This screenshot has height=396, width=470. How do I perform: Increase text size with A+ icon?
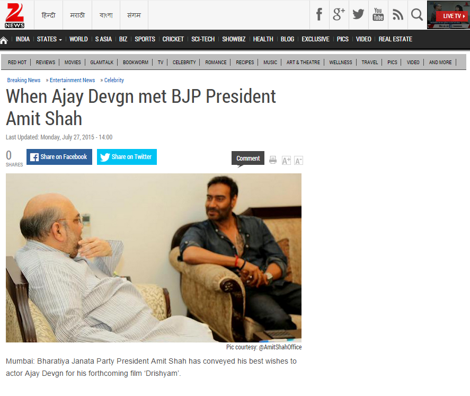[x=286, y=161]
